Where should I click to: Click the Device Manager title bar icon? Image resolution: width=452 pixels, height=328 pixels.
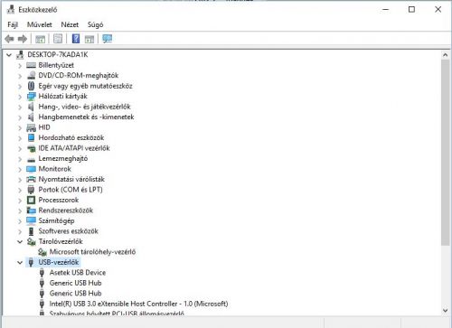(11, 10)
